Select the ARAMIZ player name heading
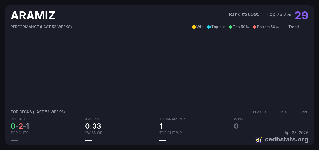Viewport: 319px width, 150px height. pos(33,16)
